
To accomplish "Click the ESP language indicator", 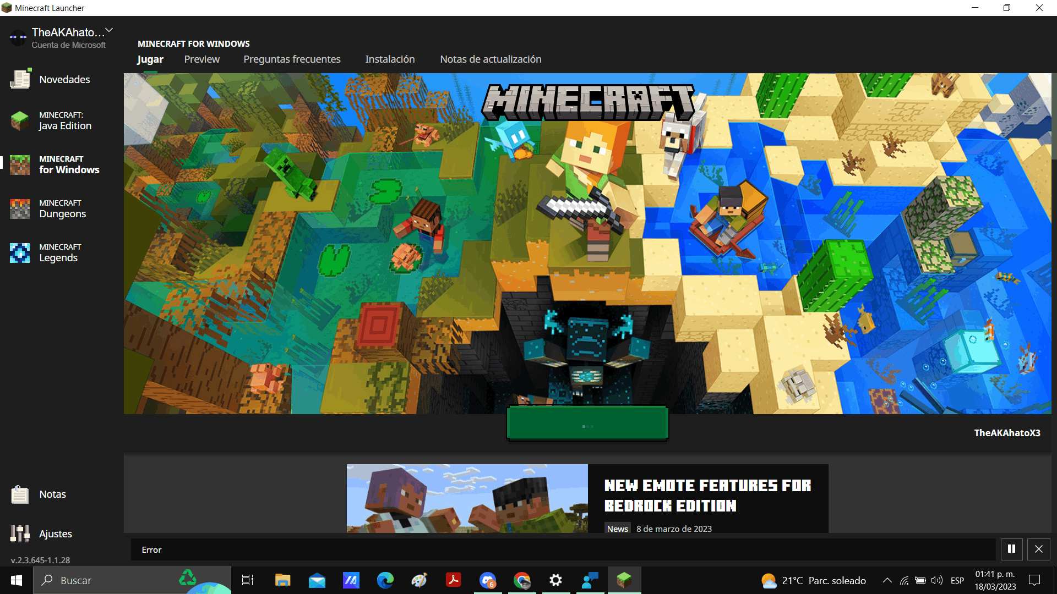I will coord(957,580).
